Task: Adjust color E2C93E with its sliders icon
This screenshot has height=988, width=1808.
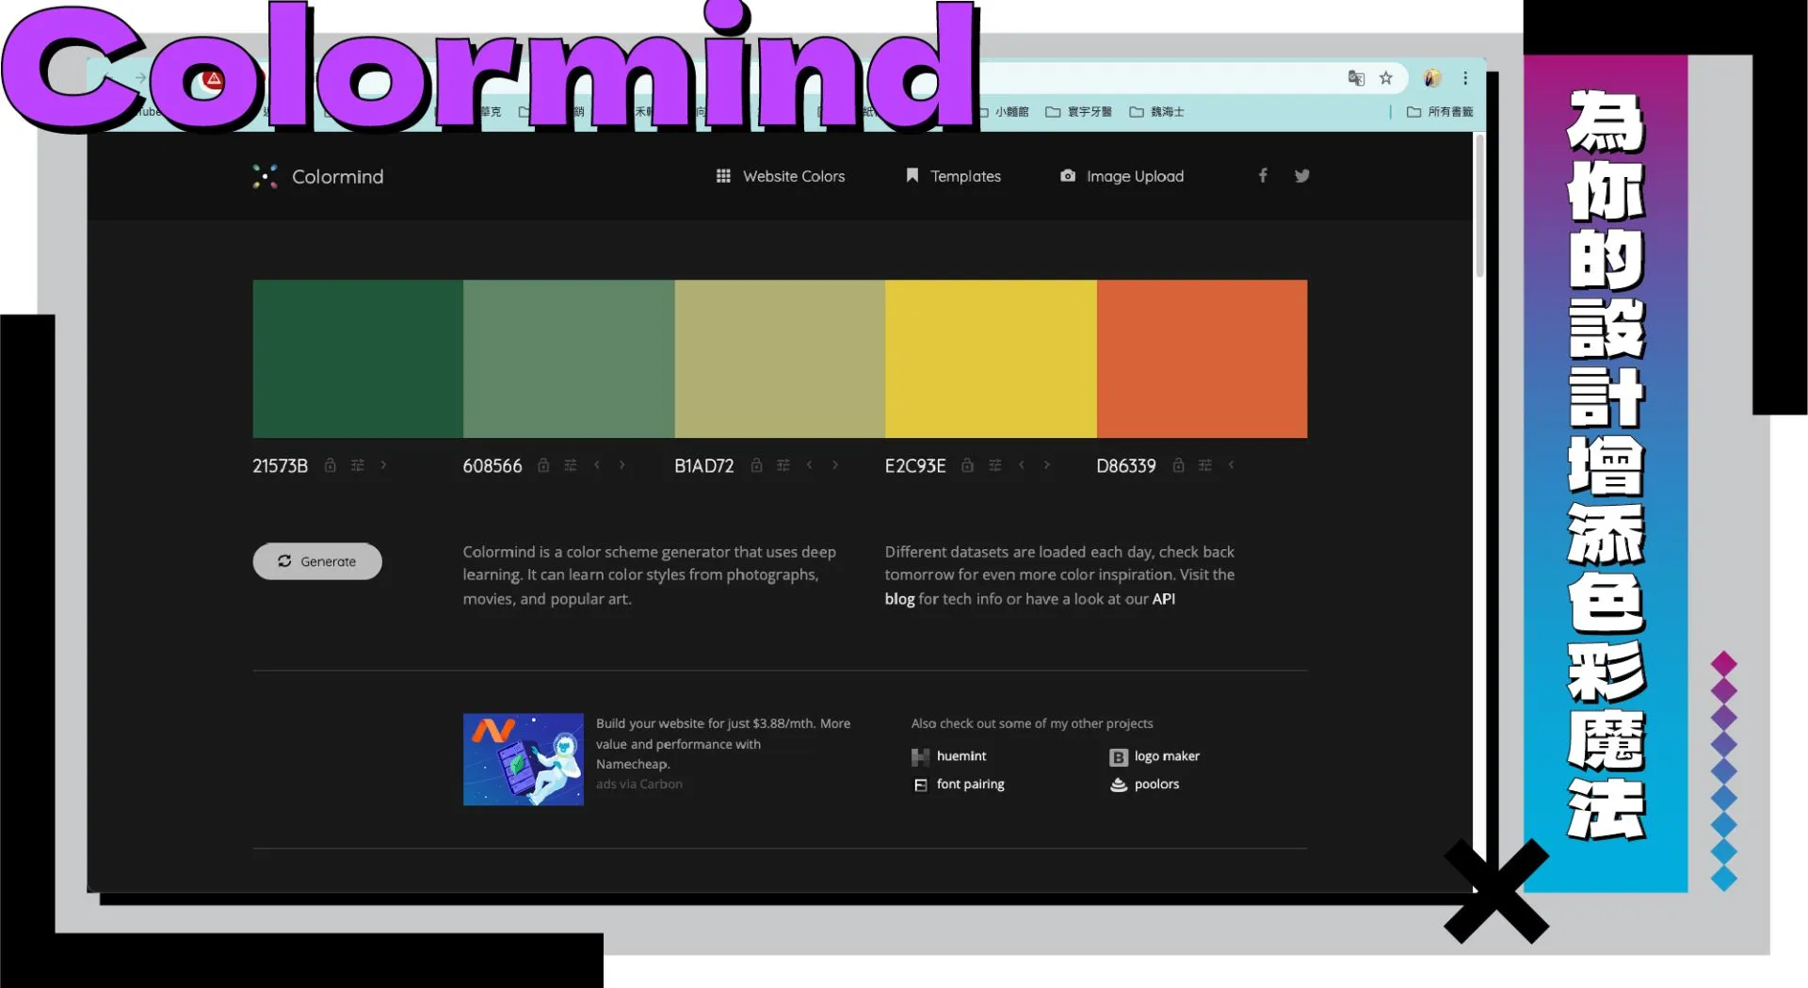Action: coord(994,465)
